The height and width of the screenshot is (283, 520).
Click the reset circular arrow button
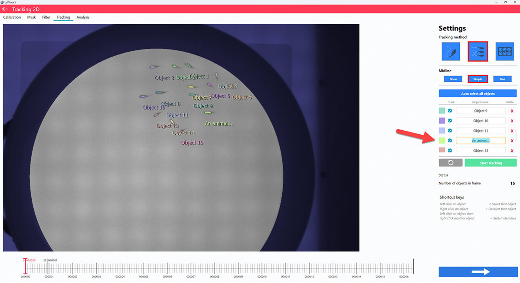[450, 163]
